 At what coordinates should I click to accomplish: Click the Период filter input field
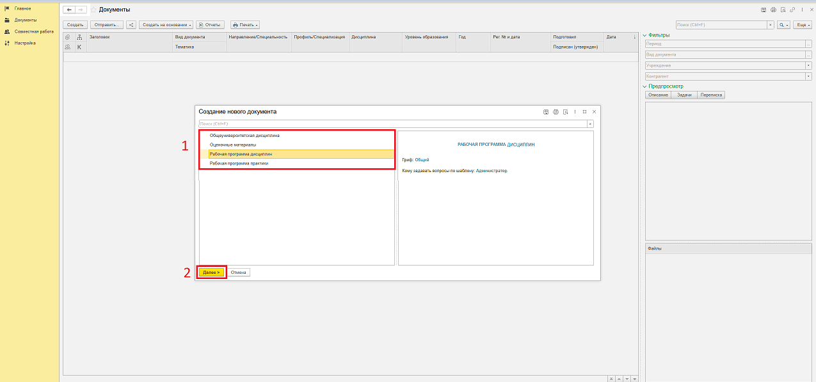coord(724,44)
